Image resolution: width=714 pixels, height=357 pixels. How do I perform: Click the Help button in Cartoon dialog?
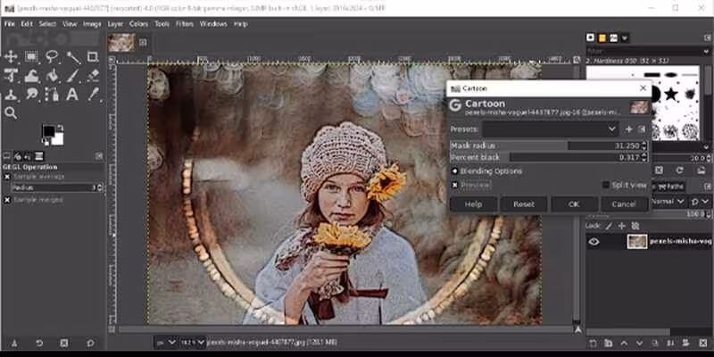click(474, 204)
